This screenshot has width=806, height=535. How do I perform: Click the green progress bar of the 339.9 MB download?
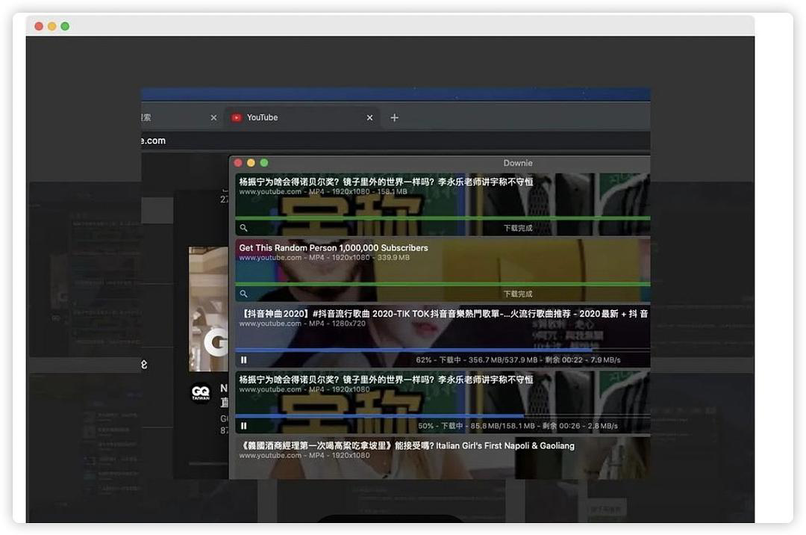(443, 284)
